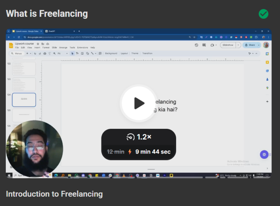280x206 pixels.
Task: Add a comment from the toolbar
Action: click(x=100, y=53)
